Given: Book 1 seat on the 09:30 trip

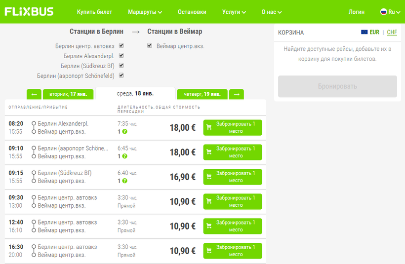Looking at the screenshot, I should pyautogui.click(x=233, y=201).
